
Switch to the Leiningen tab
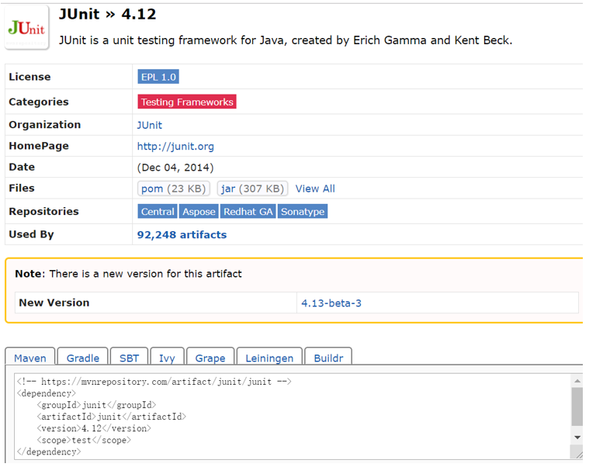(269, 358)
